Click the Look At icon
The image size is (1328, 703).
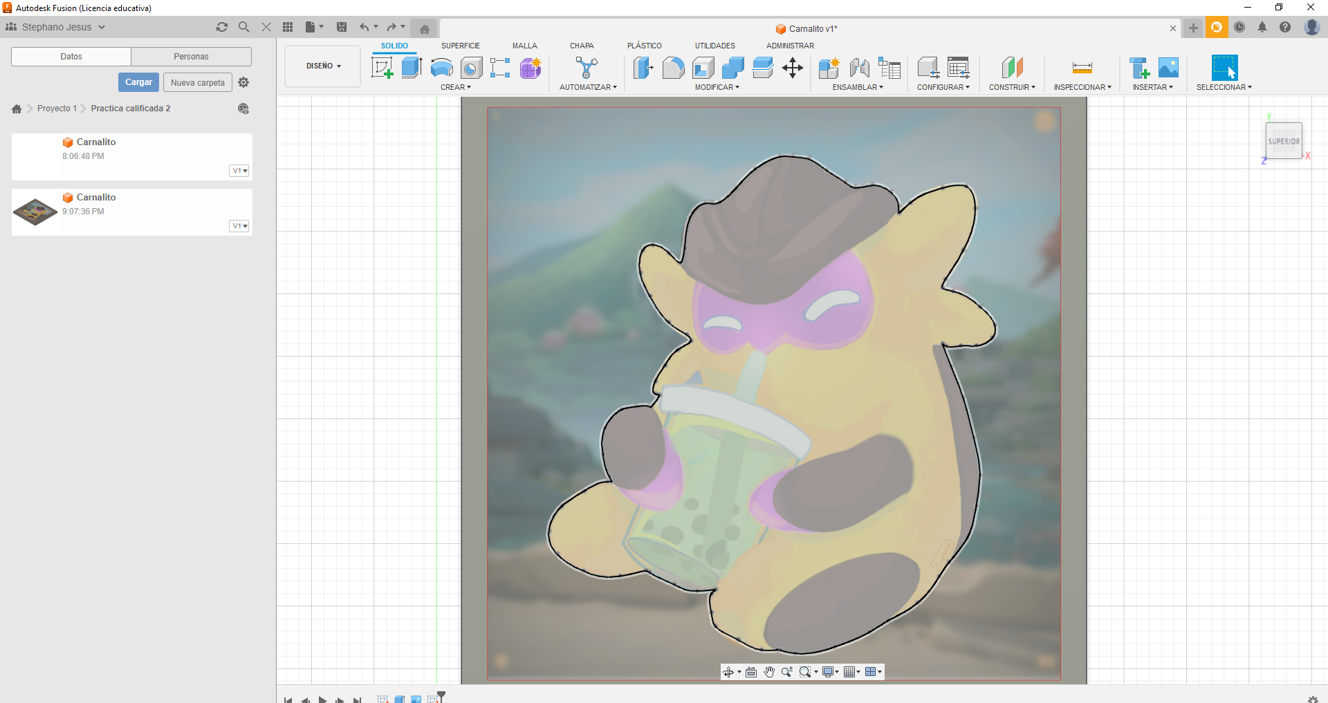tap(751, 672)
